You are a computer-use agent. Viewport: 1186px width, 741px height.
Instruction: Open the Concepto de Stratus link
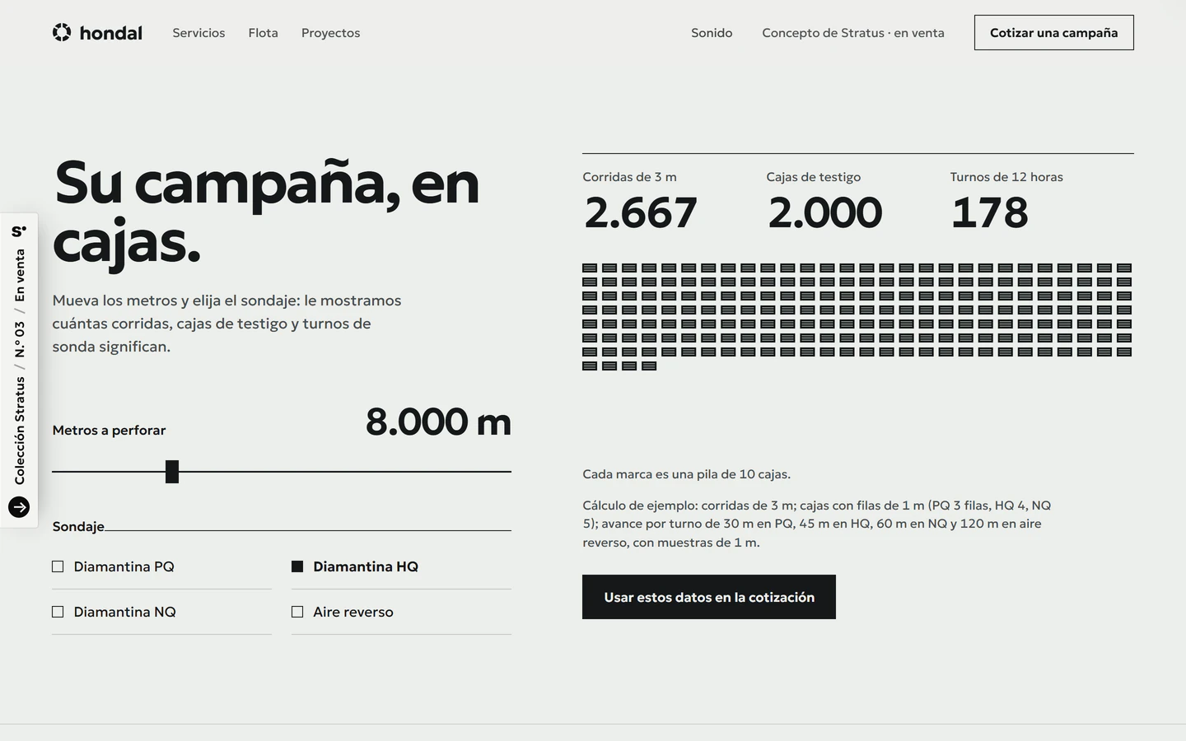point(853,33)
